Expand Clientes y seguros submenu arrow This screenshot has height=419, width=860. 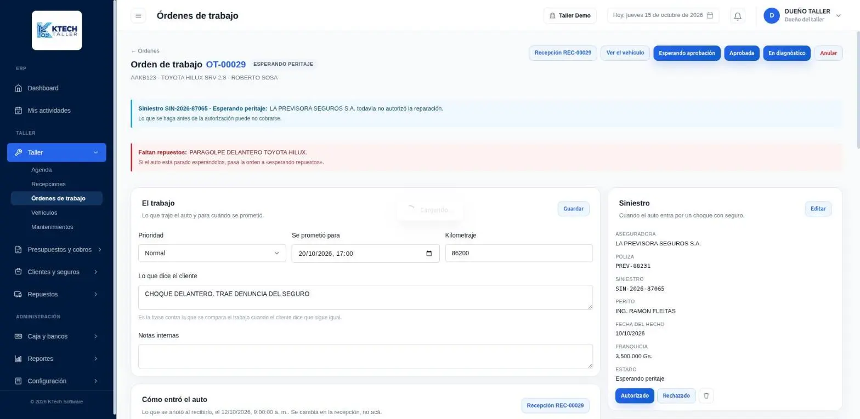pyautogui.click(x=96, y=272)
